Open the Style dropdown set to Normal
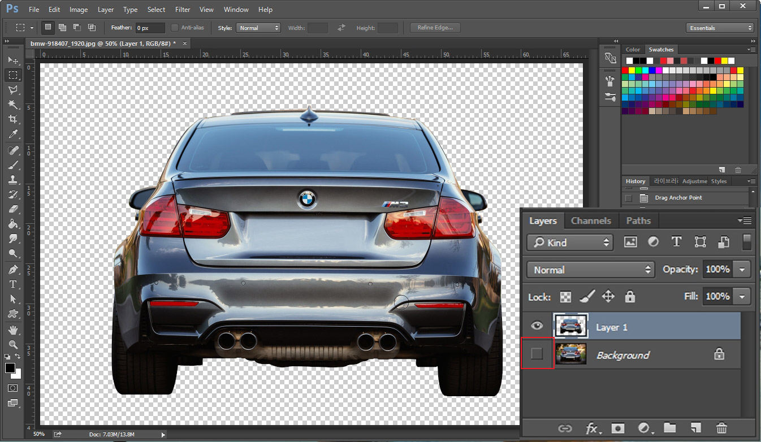 (x=258, y=28)
